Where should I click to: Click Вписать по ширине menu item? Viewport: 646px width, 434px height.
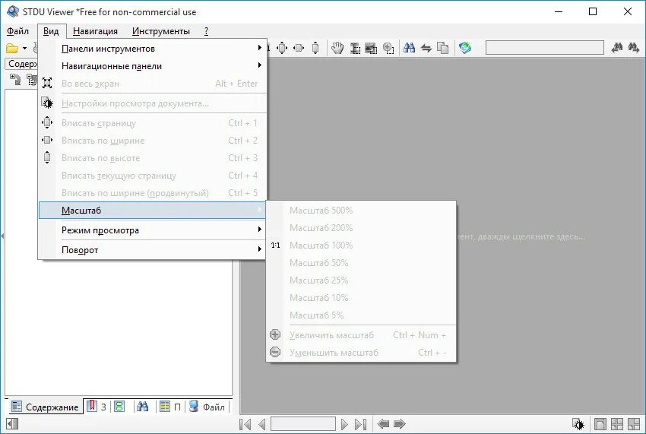click(x=153, y=141)
